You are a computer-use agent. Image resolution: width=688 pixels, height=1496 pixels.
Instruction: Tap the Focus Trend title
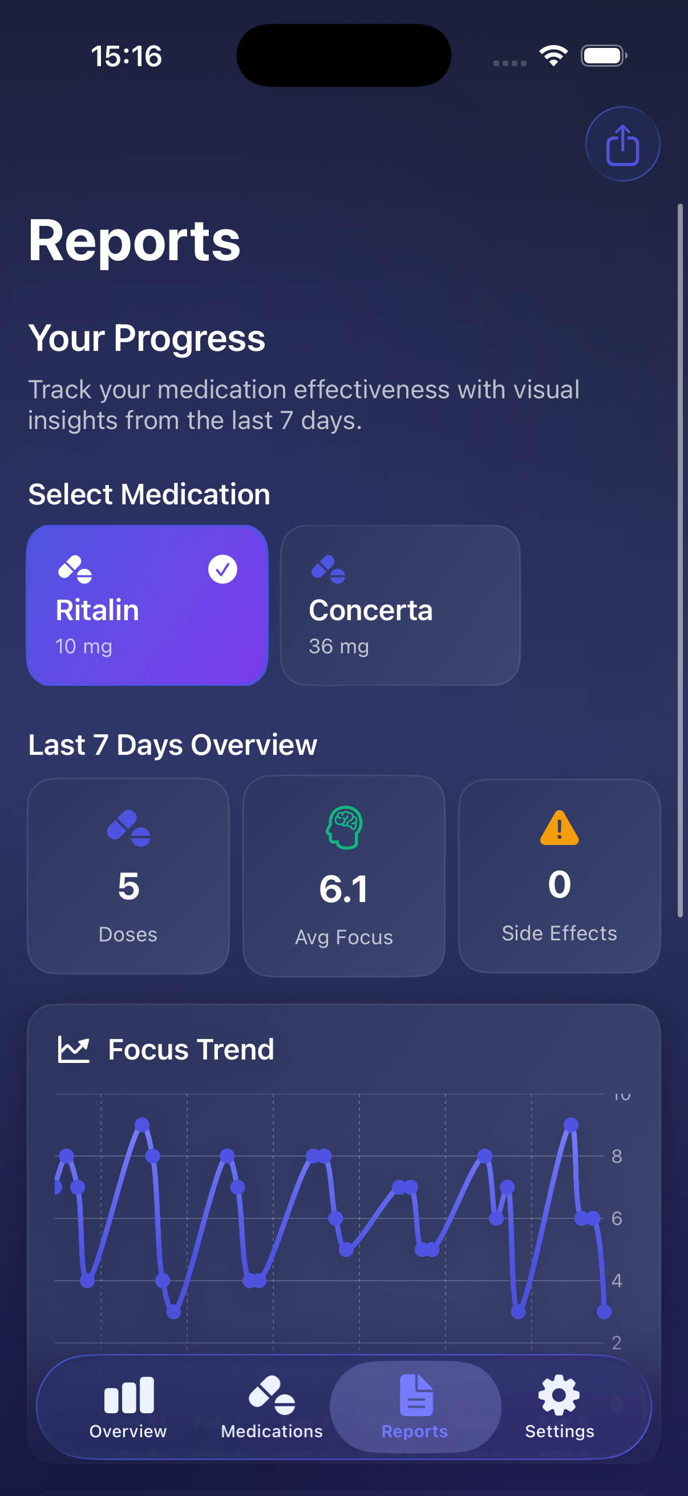pyautogui.click(x=191, y=1050)
